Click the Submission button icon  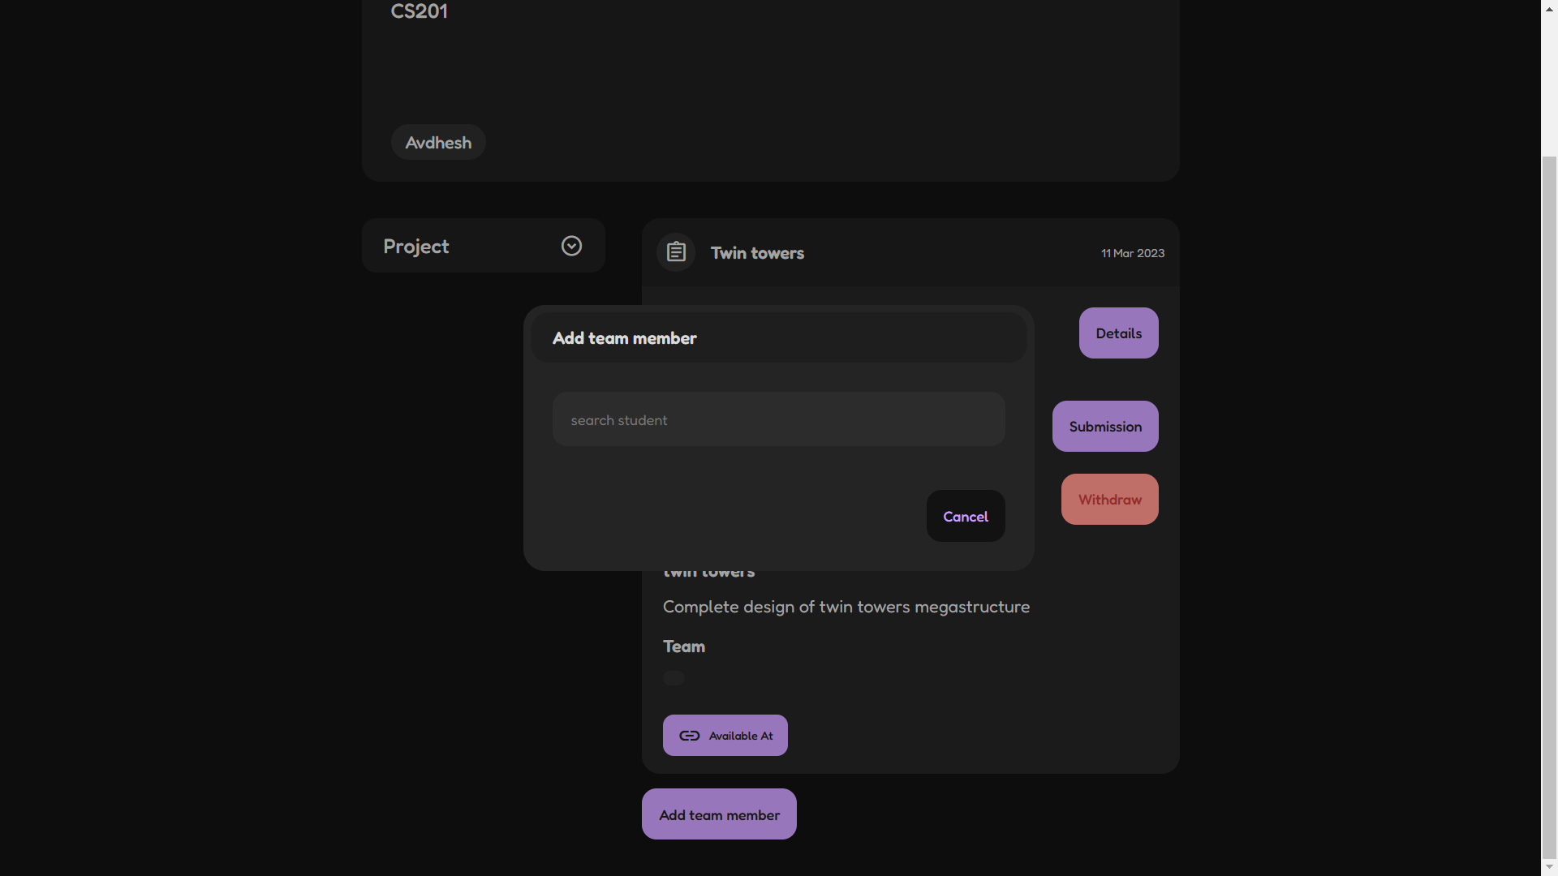[x=1105, y=426]
